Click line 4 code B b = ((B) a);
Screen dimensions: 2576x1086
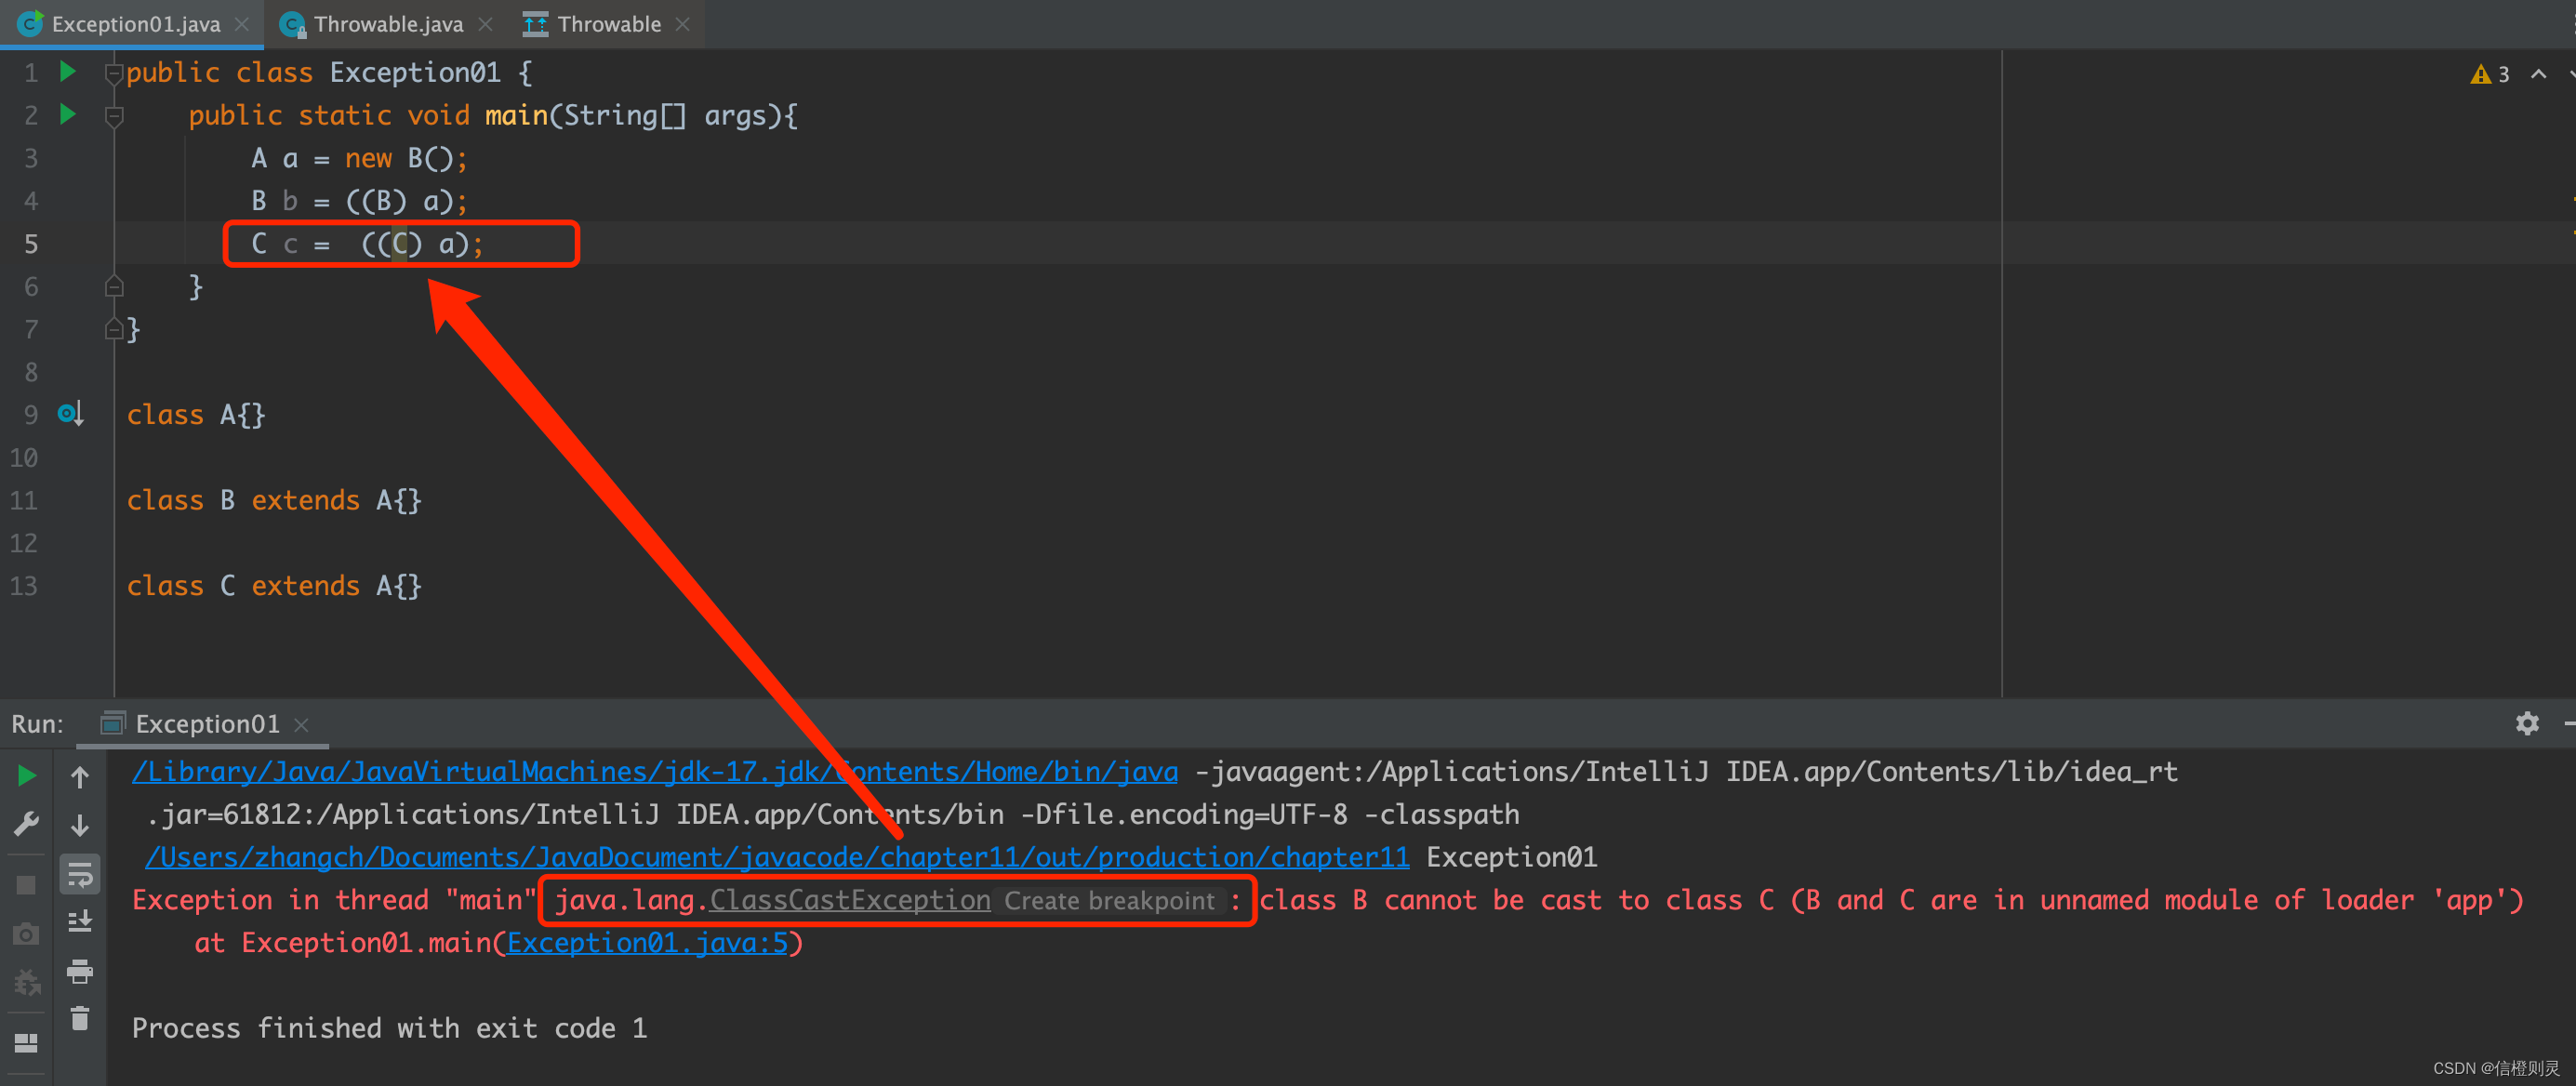pos(359,201)
